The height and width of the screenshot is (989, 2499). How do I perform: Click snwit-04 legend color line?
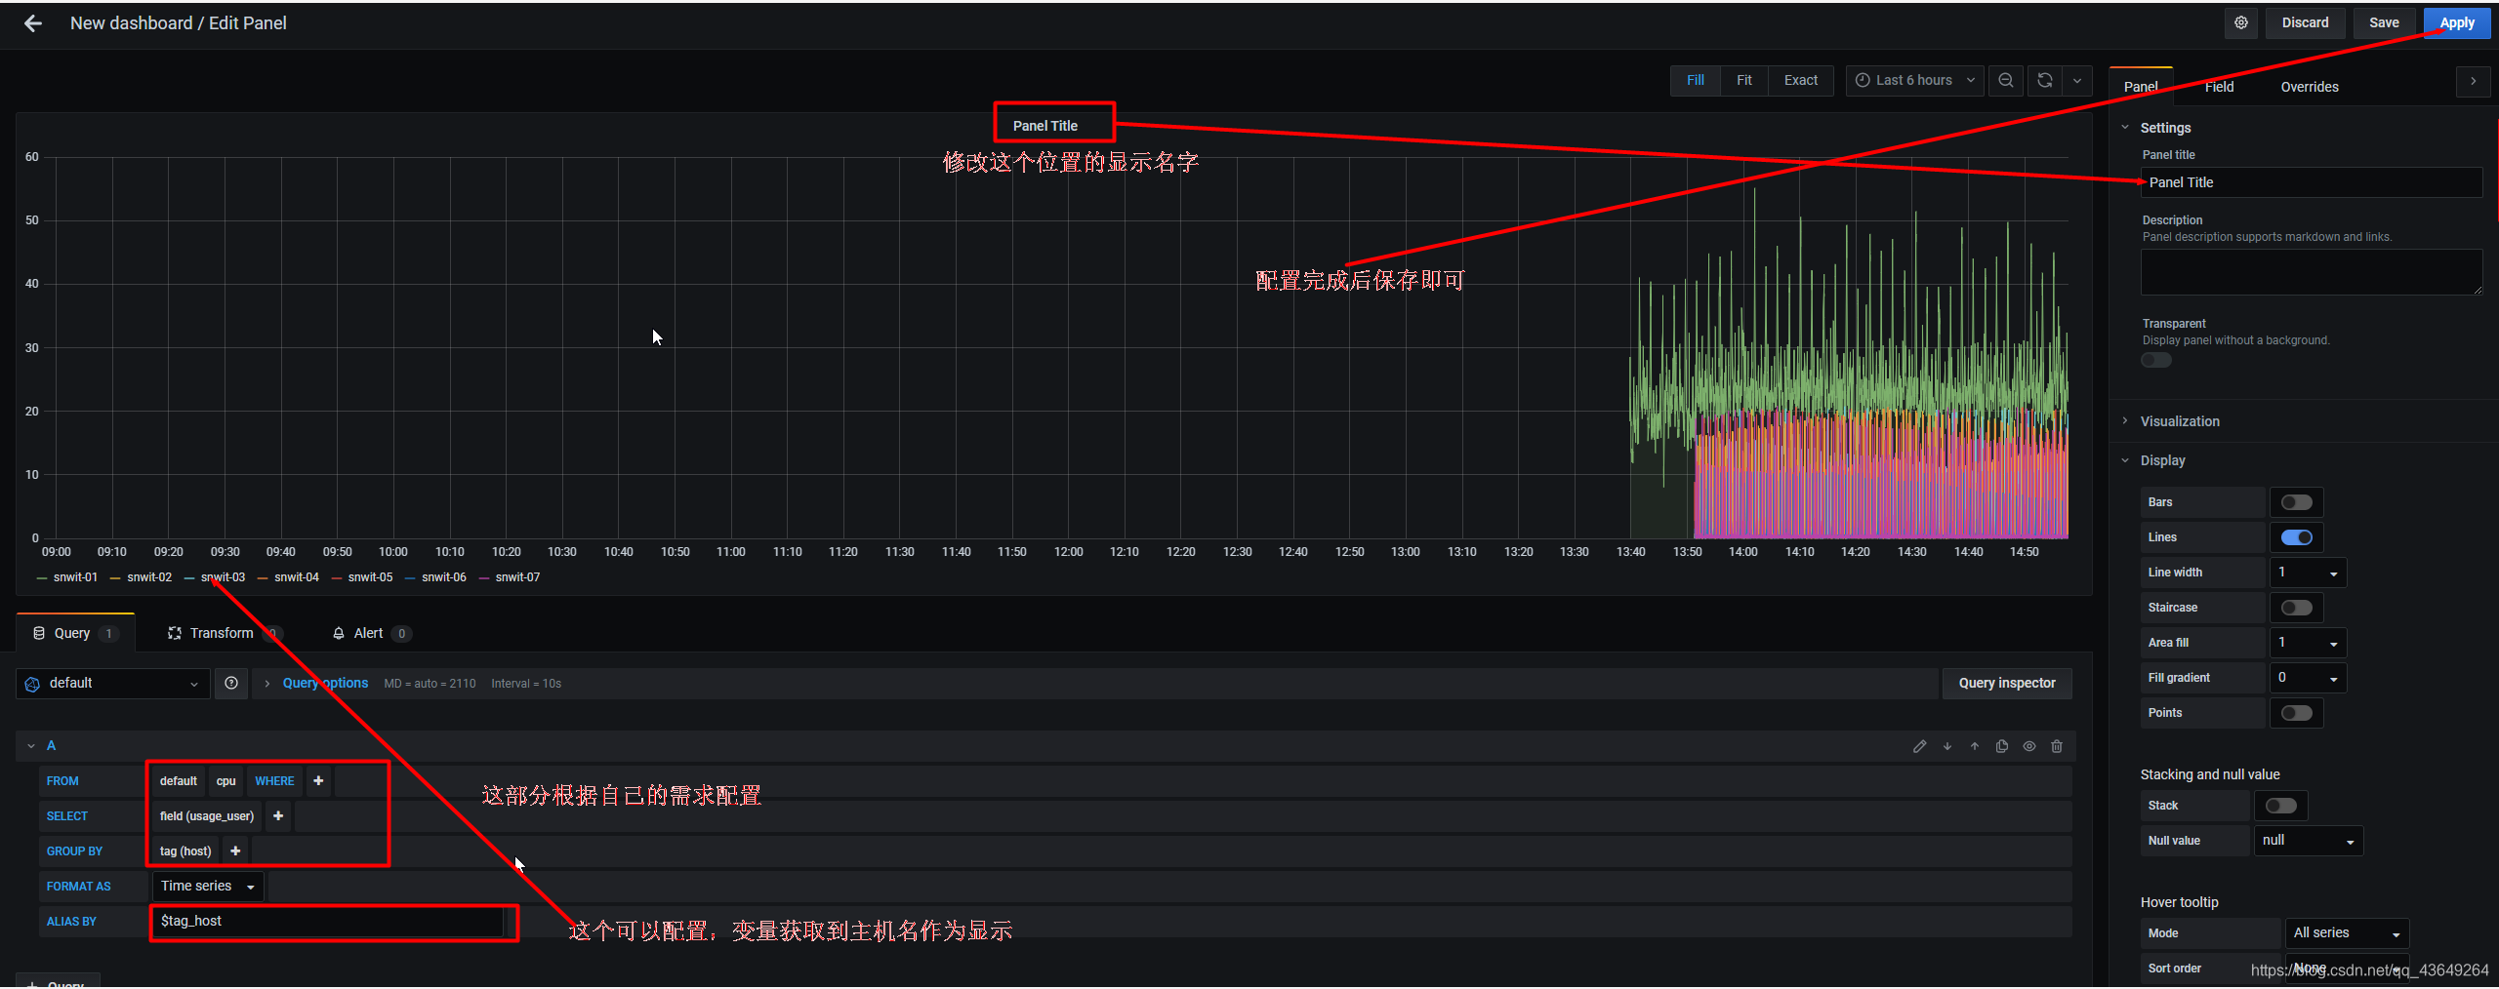pos(263,578)
